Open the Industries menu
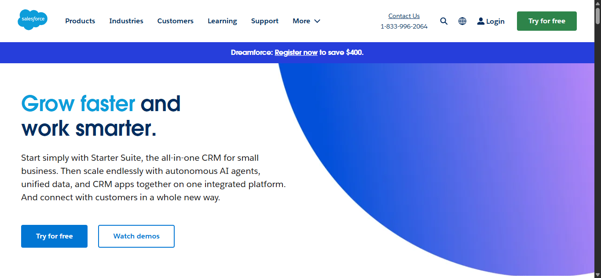 point(126,21)
